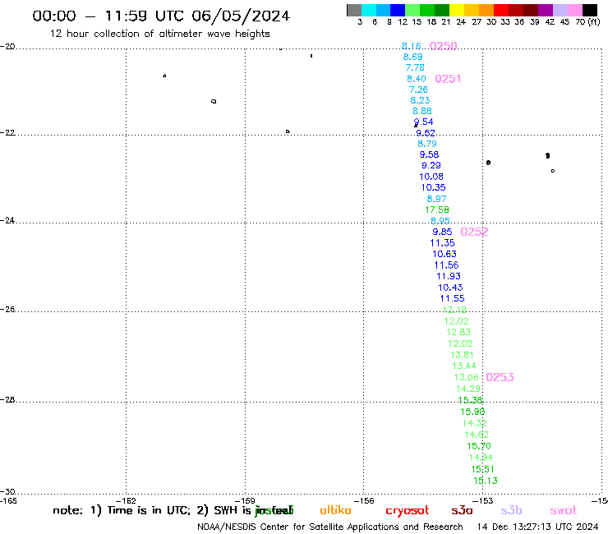
Task: Select the latitude axis label -22
Action: coord(7,132)
